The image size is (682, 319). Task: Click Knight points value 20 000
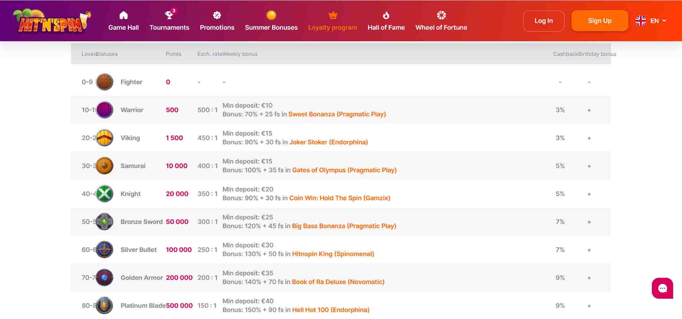tap(177, 194)
